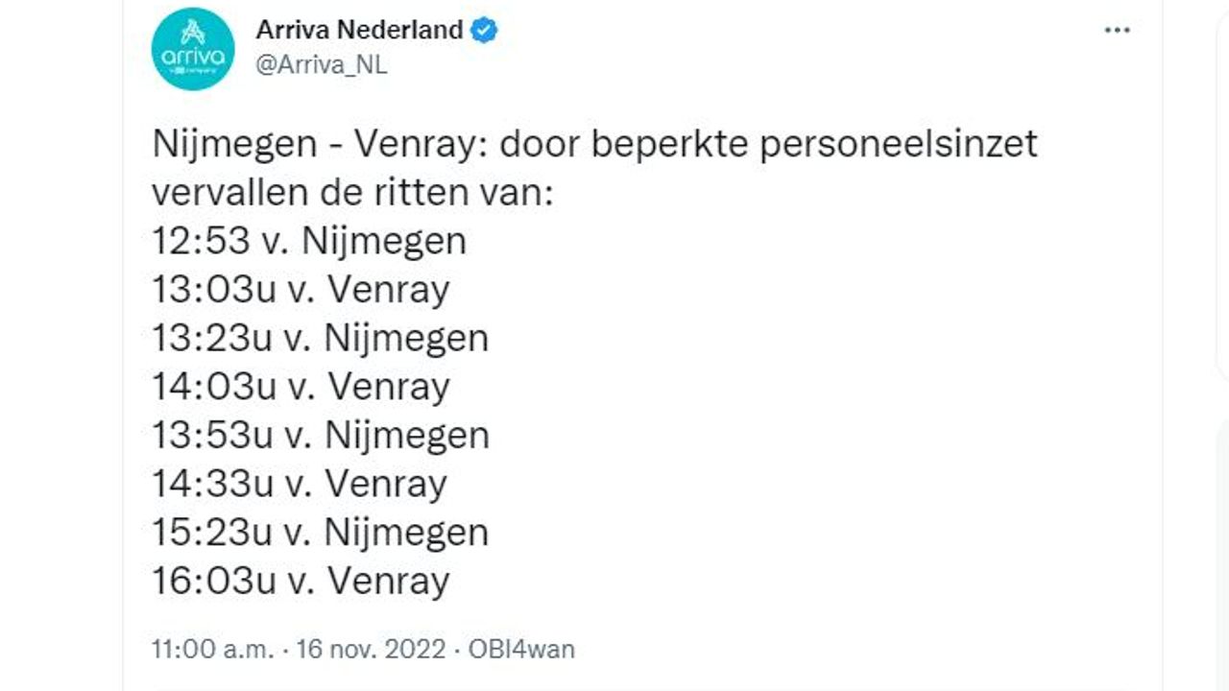Select the 15:23u v. Nijmegen line
Screen dimensions: 1229x691
click(320, 532)
